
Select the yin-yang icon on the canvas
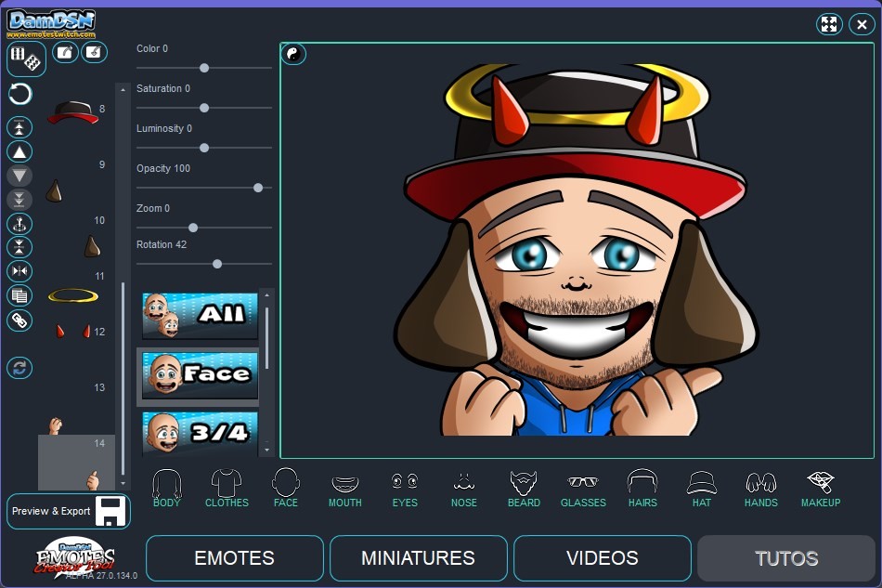click(294, 55)
